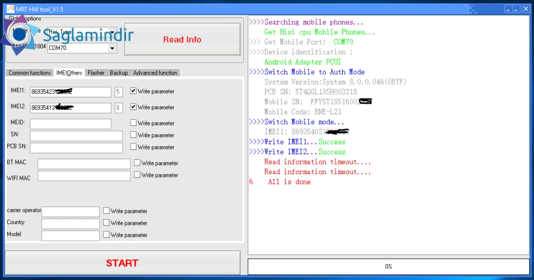Check Write parameter for carrier operator
The height and width of the screenshot is (280, 534).
click(x=106, y=211)
